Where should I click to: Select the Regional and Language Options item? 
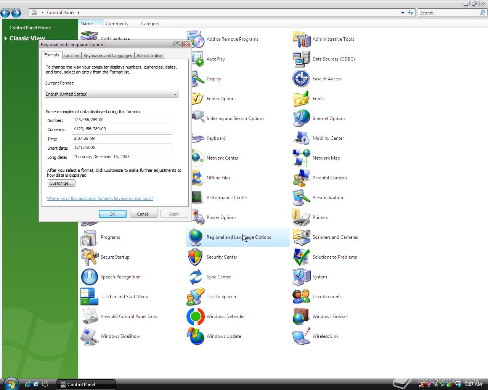[x=238, y=237]
